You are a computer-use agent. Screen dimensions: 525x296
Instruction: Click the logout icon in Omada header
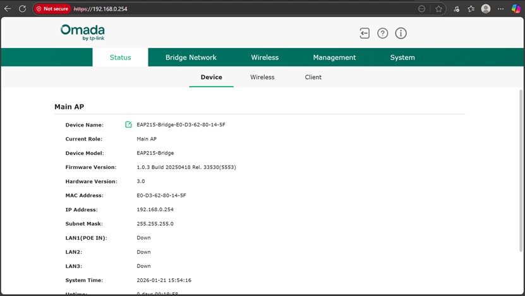pos(365,34)
